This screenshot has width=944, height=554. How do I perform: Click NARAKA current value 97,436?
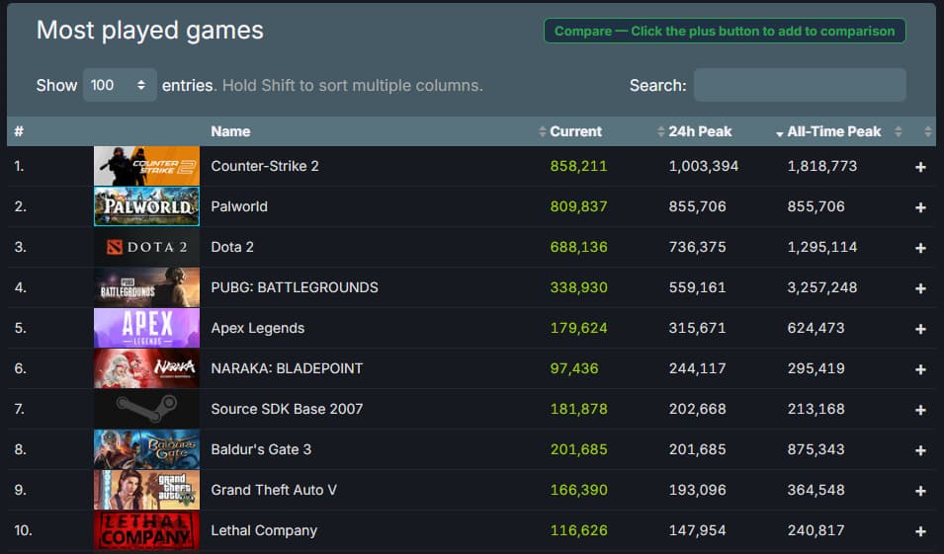coord(574,368)
